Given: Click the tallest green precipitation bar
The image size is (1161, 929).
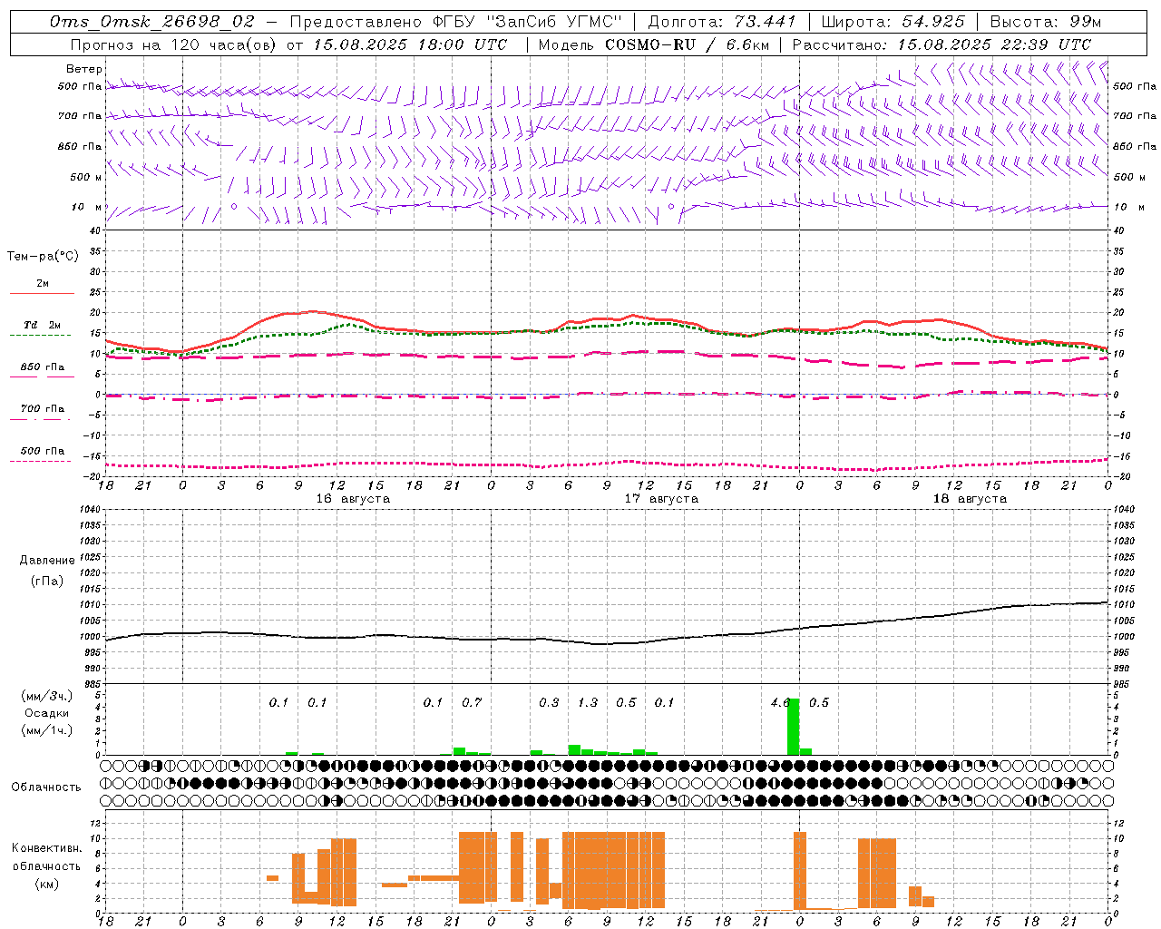Looking at the screenshot, I should click(794, 727).
